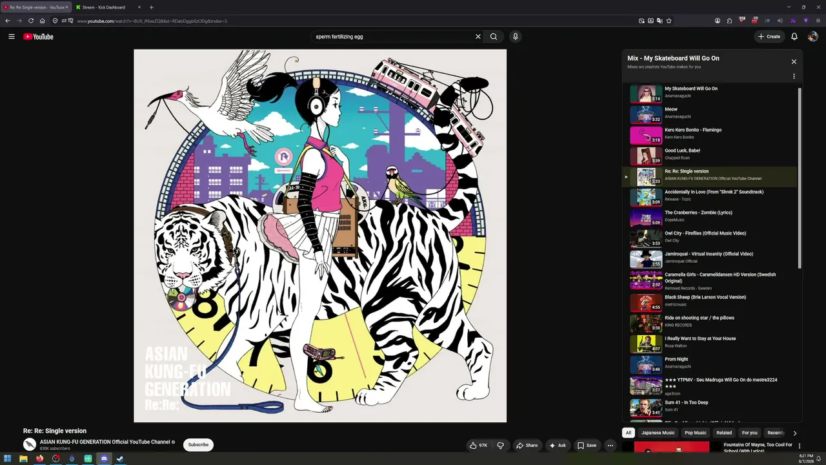Open the browser home page
The height and width of the screenshot is (465, 826).
43,21
